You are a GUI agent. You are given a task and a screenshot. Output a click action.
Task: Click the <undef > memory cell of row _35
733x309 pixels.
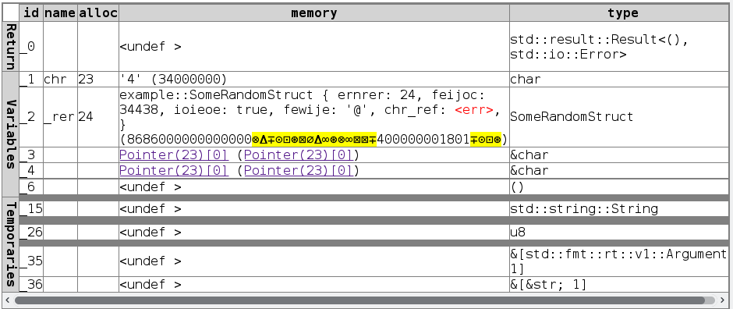coord(314,261)
